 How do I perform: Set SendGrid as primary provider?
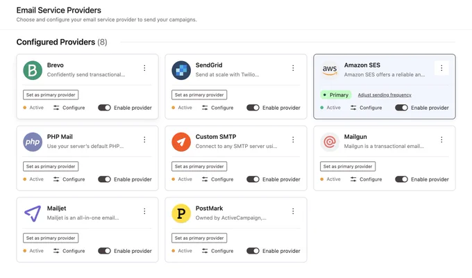pos(199,95)
